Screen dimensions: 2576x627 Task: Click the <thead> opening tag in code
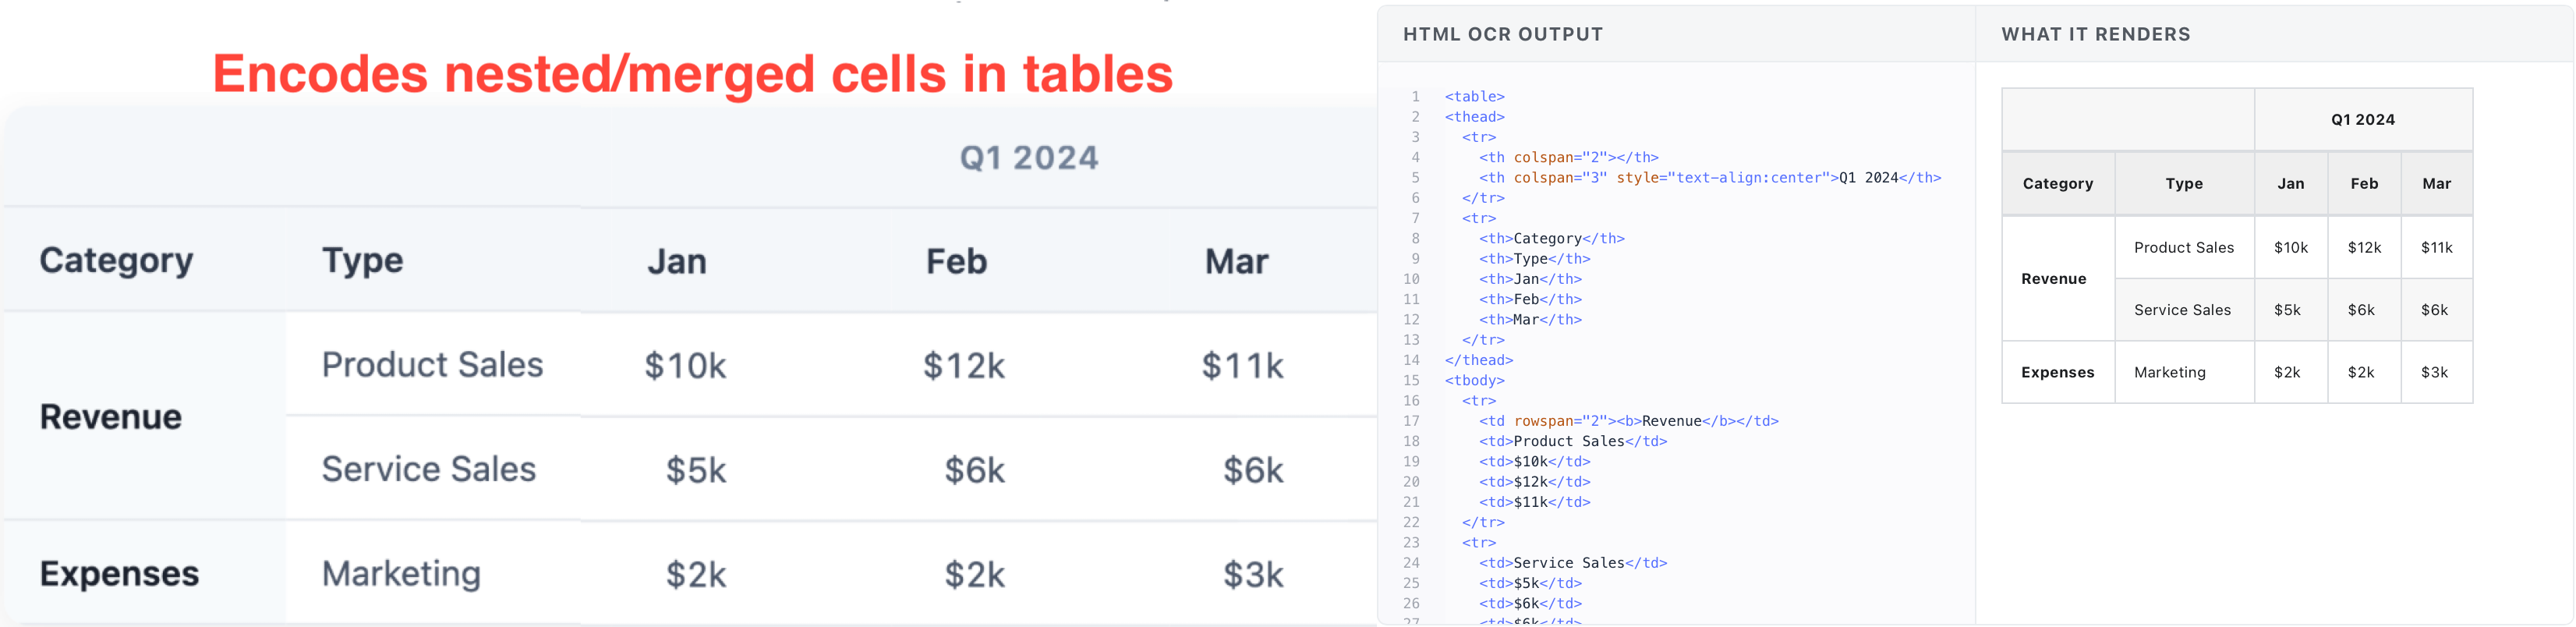tap(1474, 117)
